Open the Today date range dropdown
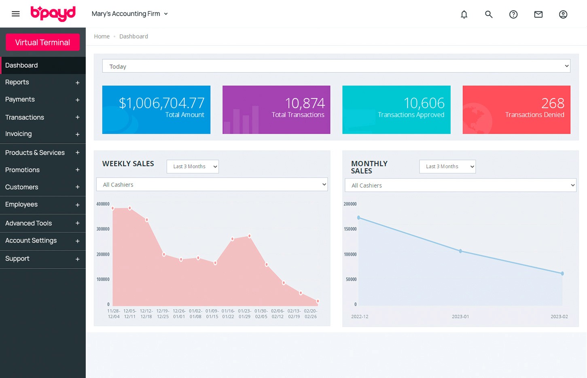 (336, 66)
